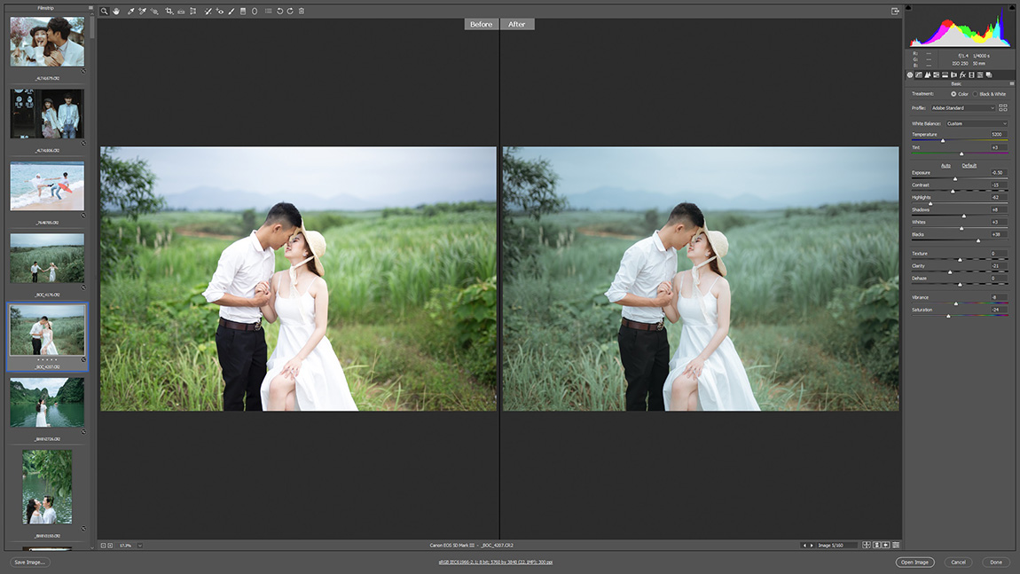
Task: Expand the White Balance Custom dropdown
Action: (x=976, y=123)
